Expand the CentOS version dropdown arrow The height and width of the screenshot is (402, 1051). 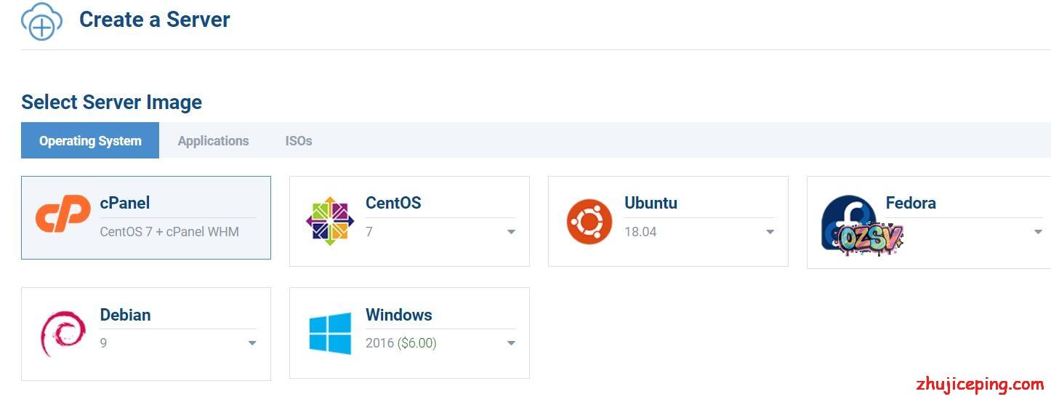tap(511, 232)
